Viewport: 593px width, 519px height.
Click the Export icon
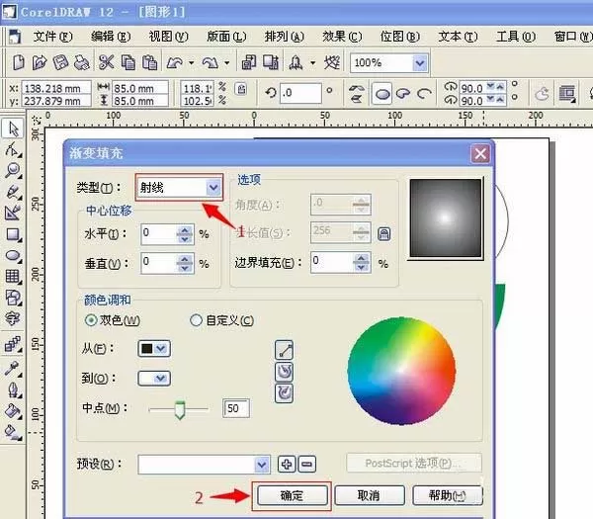[271, 62]
